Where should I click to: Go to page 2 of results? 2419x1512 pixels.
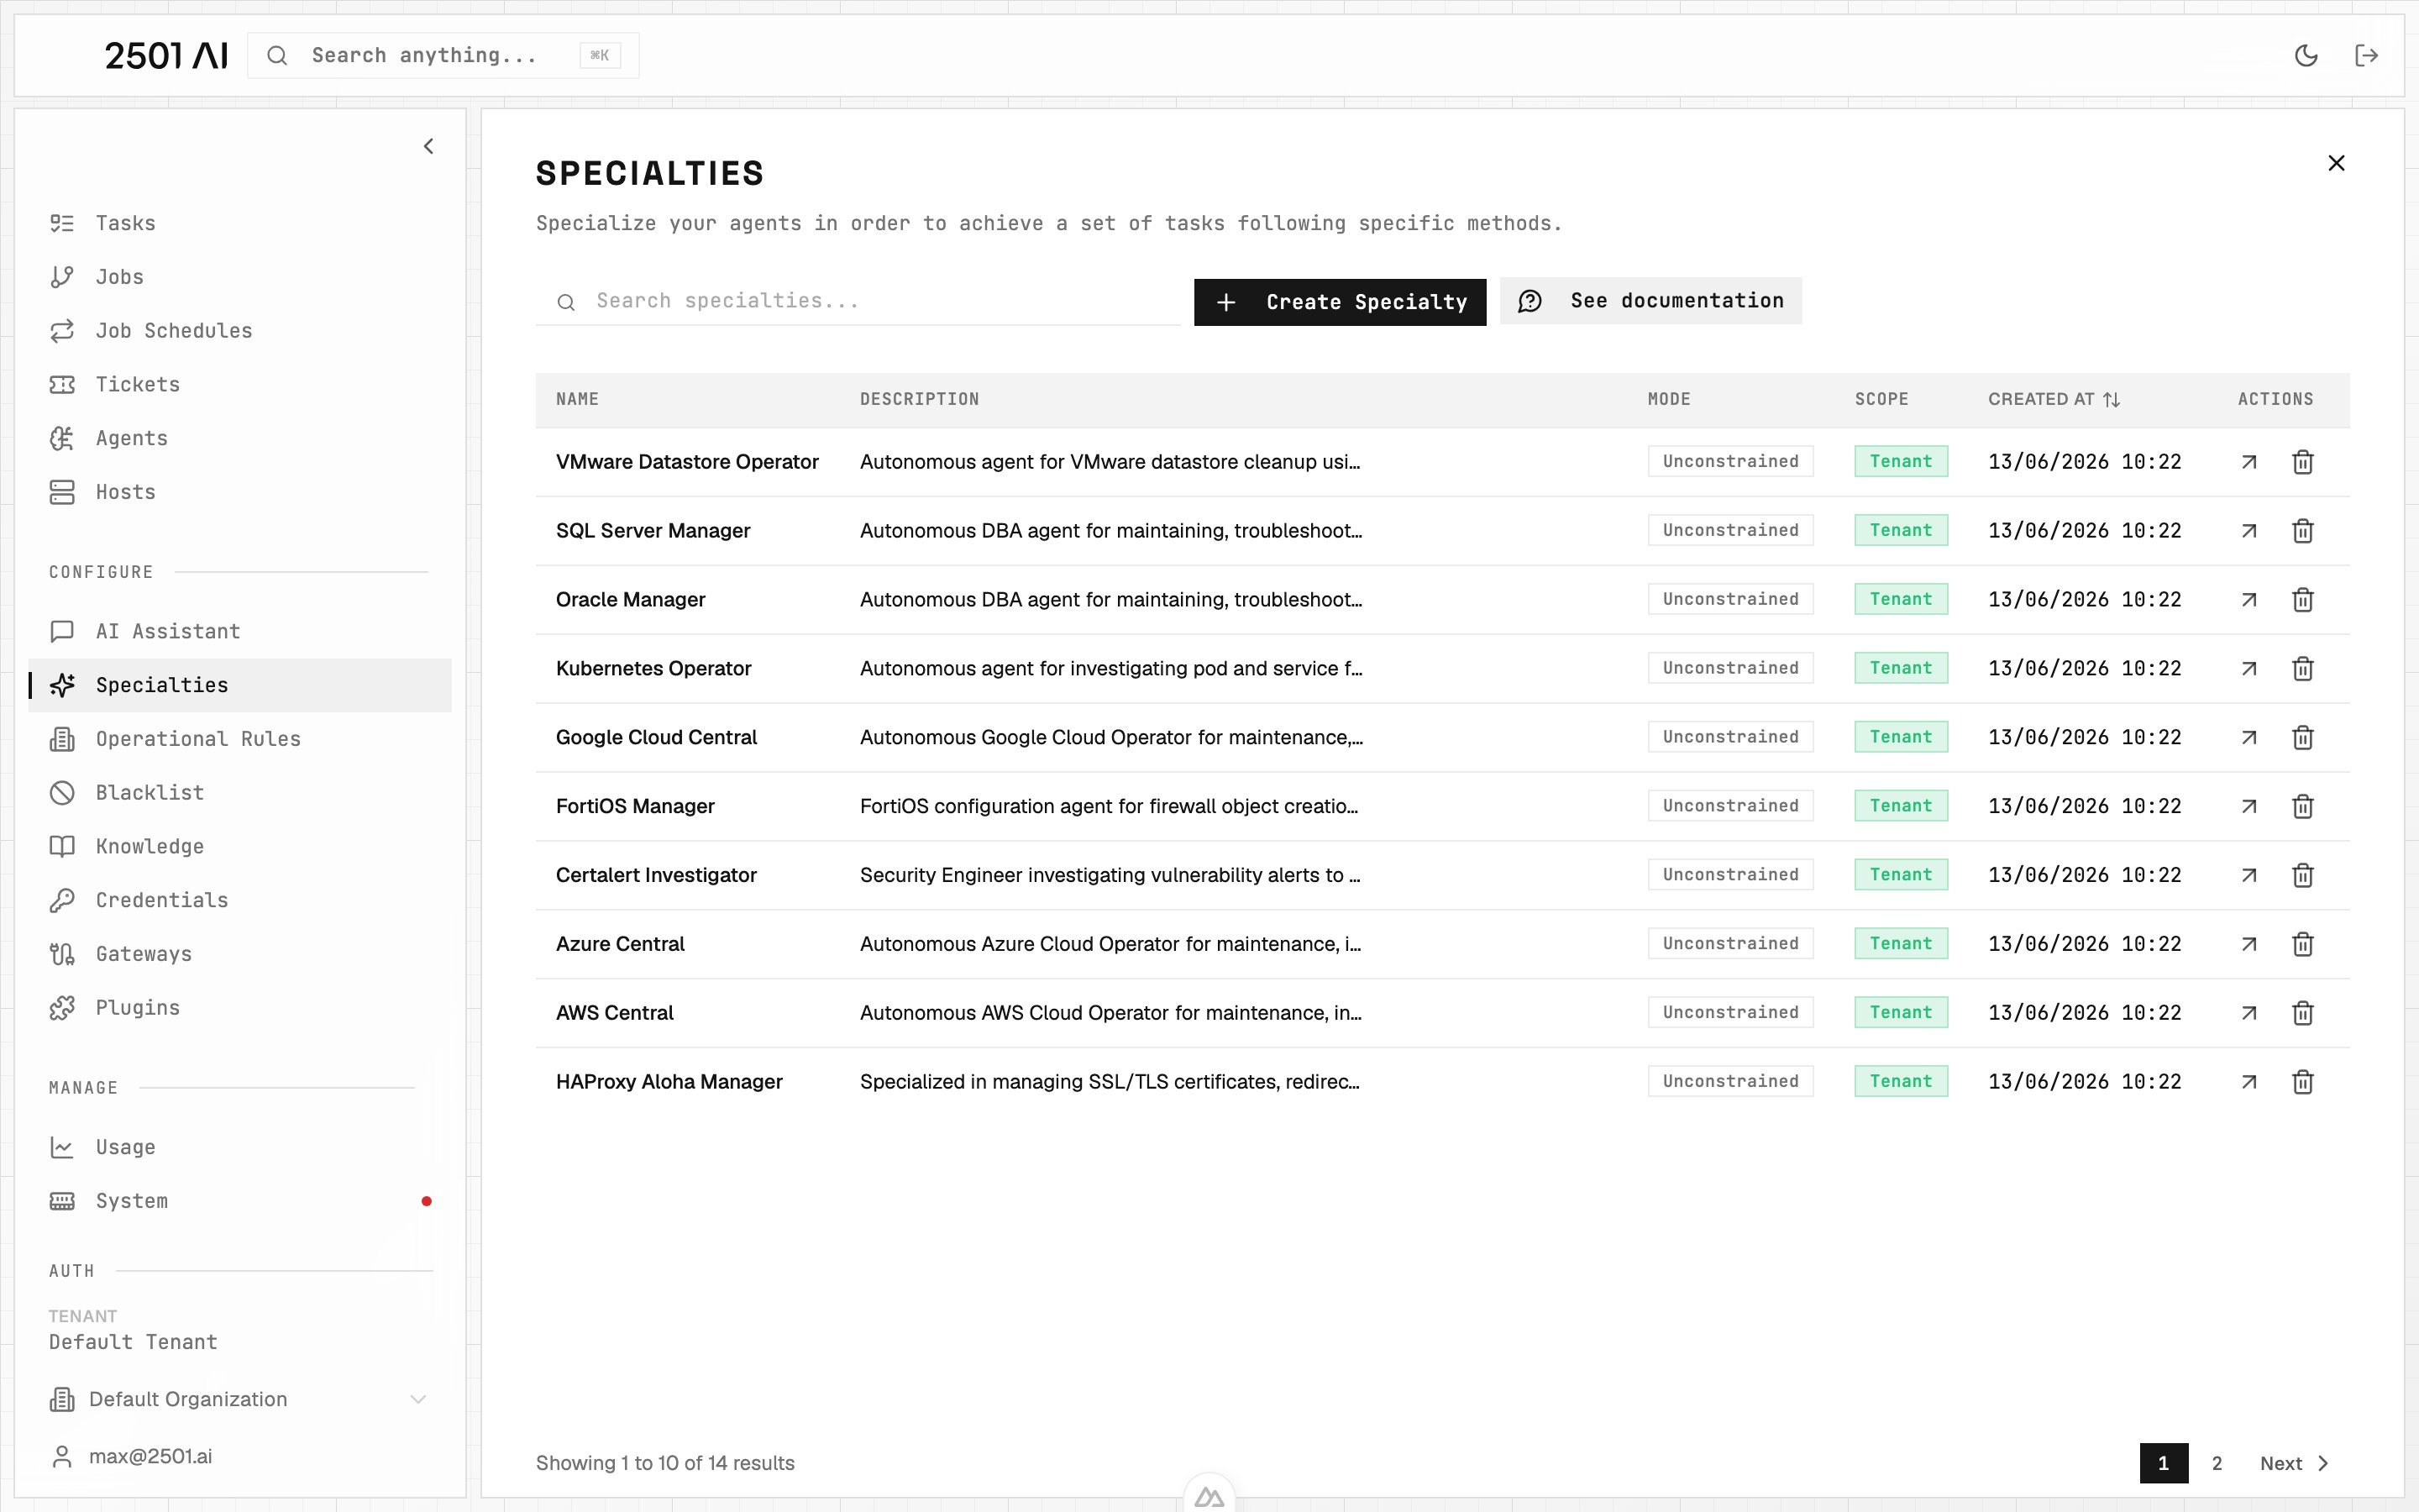(2216, 1463)
